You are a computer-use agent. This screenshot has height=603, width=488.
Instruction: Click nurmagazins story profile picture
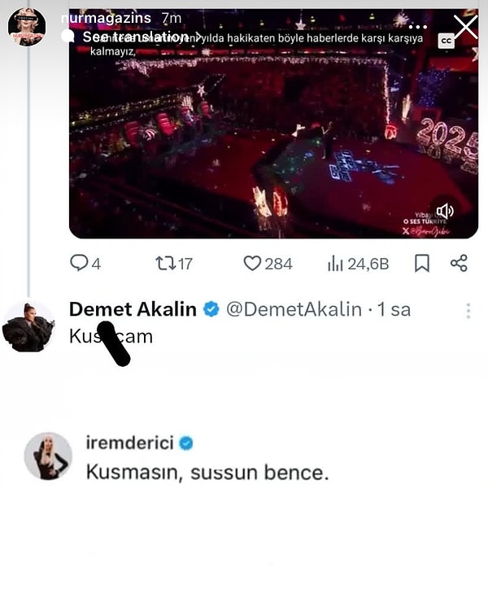click(x=27, y=27)
